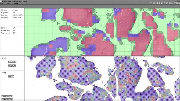Open the Window menu
180x101 pixels.
[16, 3]
